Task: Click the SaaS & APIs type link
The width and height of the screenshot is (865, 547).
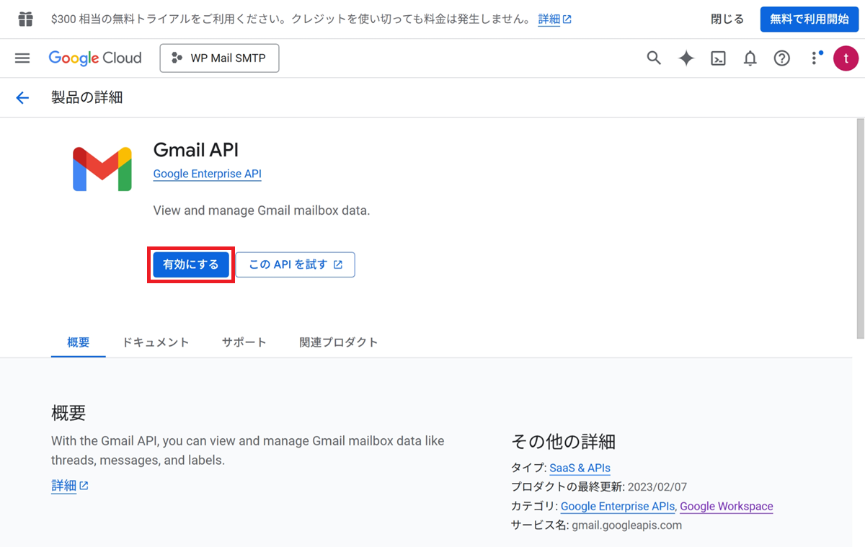Action: tap(580, 468)
